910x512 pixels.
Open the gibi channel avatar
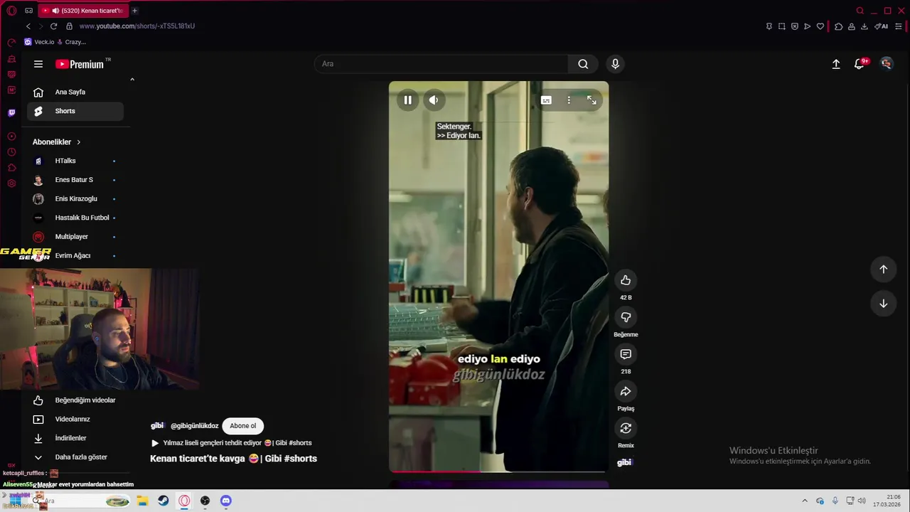157,426
